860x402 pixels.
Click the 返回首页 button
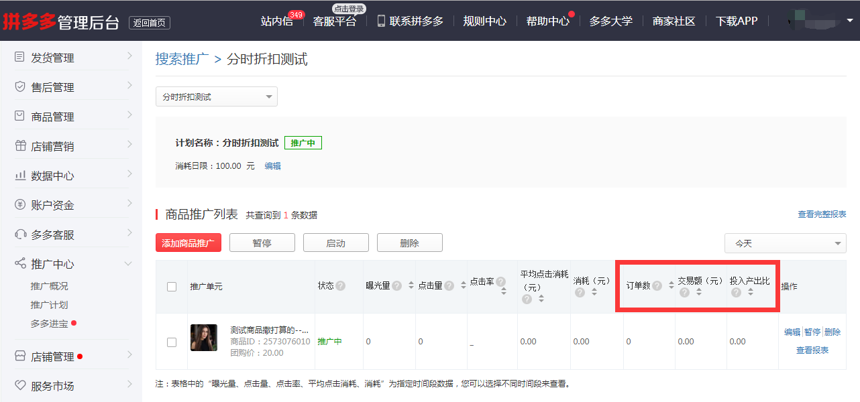pyautogui.click(x=150, y=23)
